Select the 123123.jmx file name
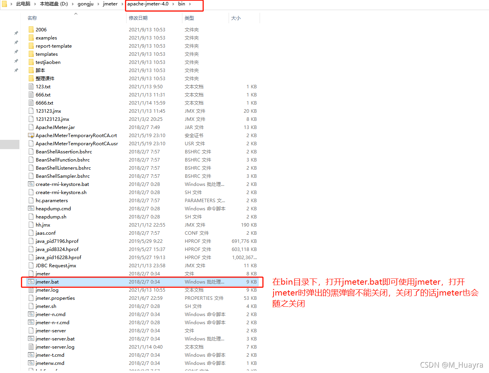 (49, 111)
